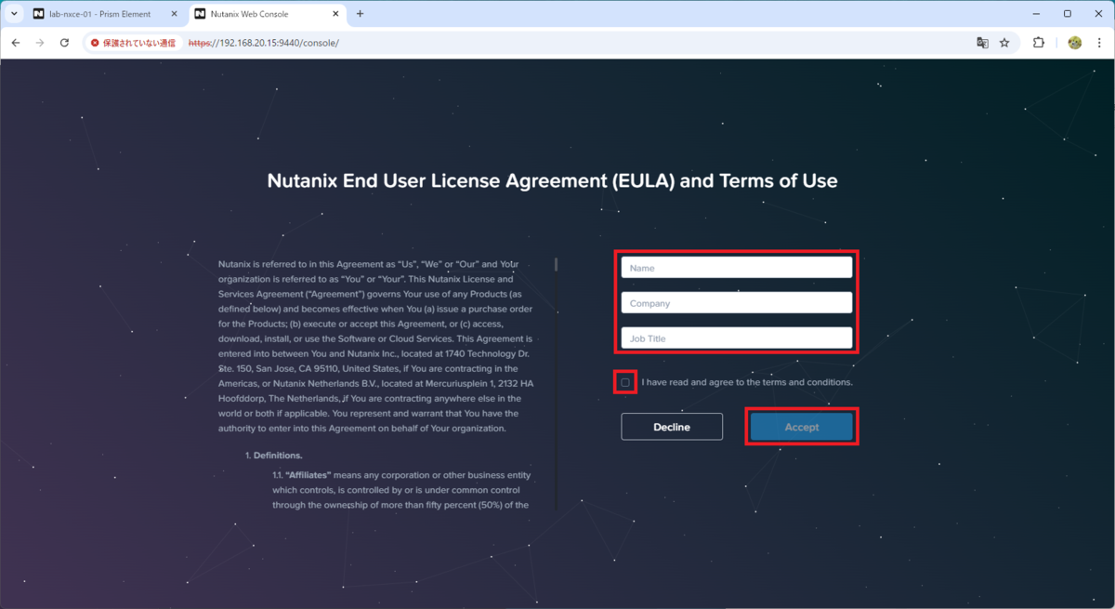Image resolution: width=1115 pixels, height=609 pixels.
Task: Click the '1. Definitions.' heading
Action: click(x=273, y=456)
